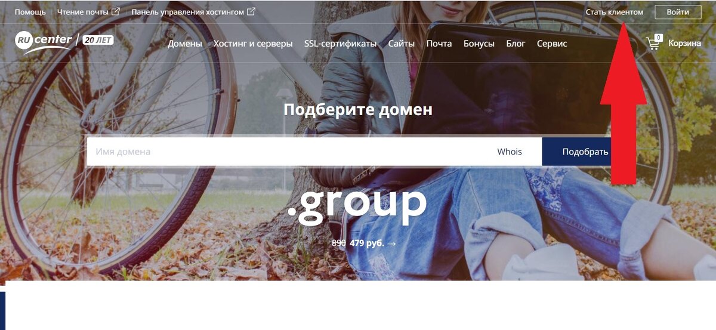Open the Хостинг и серверы menu

tap(253, 44)
